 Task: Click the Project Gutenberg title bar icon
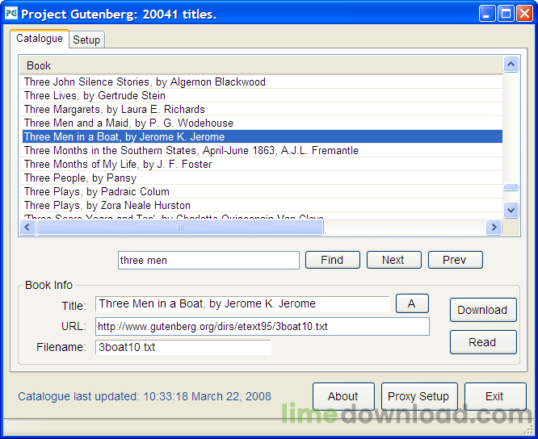(x=11, y=14)
